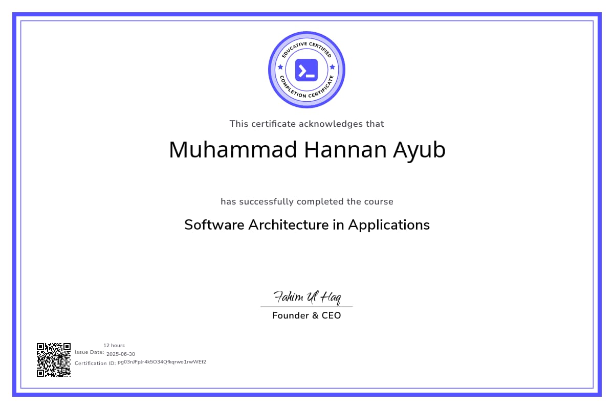Click the QR code image
This screenshot has width=614, height=409.
point(53,360)
